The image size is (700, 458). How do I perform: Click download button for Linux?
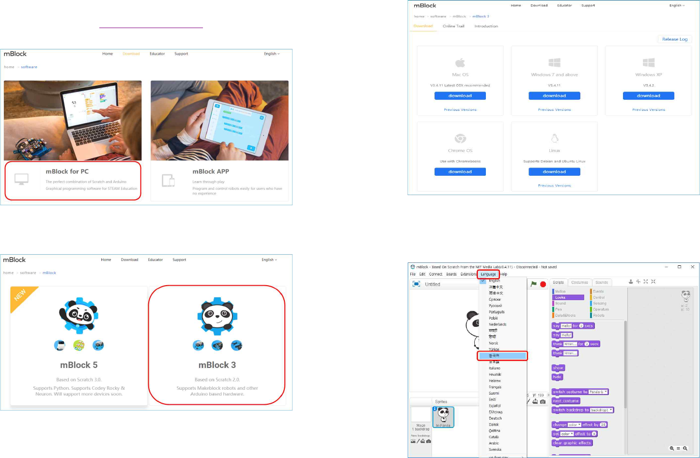[554, 172]
